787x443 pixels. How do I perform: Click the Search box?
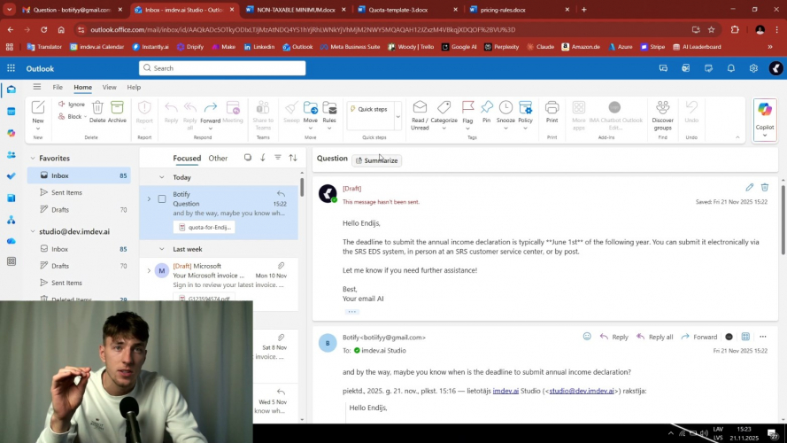click(x=222, y=68)
